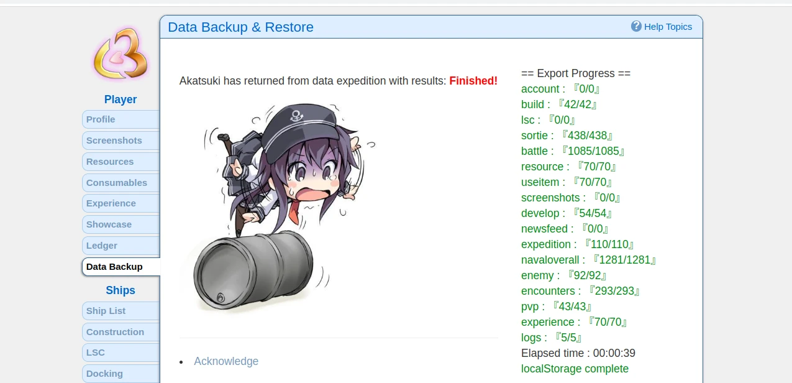The width and height of the screenshot is (792, 383).
Task: Click the Akatsuki barrel illustration
Action: click(278, 208)
